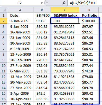Select cell with 2-Jan-2009
The width and height of the screenshot is (102, 105).
(x=20, y=21)
